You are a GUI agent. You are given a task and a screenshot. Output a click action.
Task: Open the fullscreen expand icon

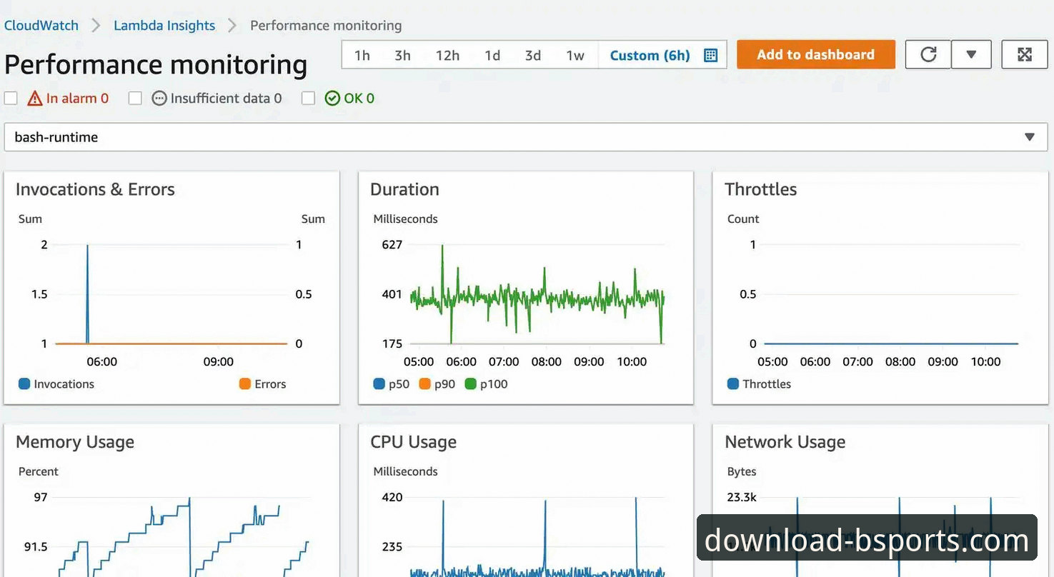[x=1024, y=55]
